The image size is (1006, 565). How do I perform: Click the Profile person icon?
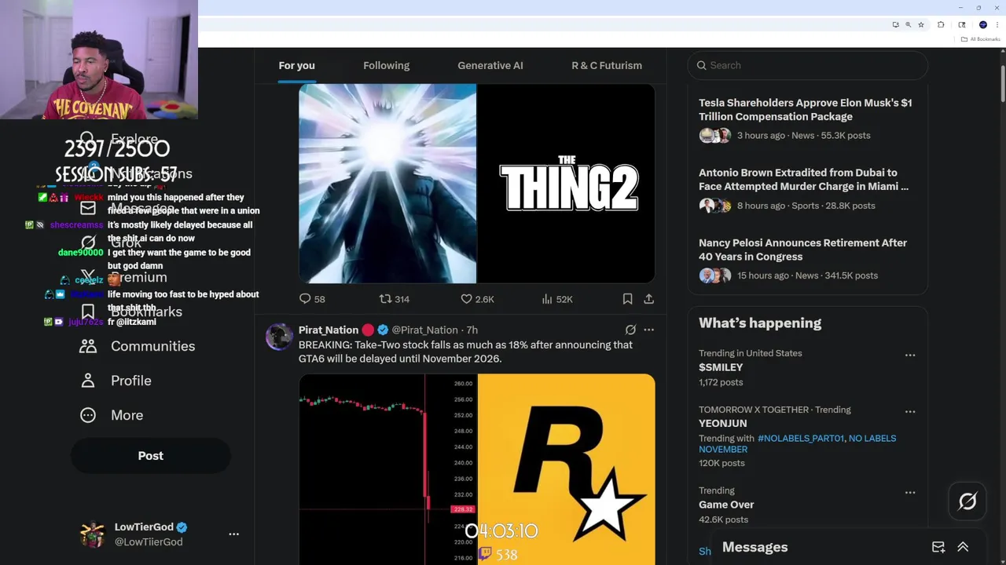pyautogui.click(x=88, y=381)
